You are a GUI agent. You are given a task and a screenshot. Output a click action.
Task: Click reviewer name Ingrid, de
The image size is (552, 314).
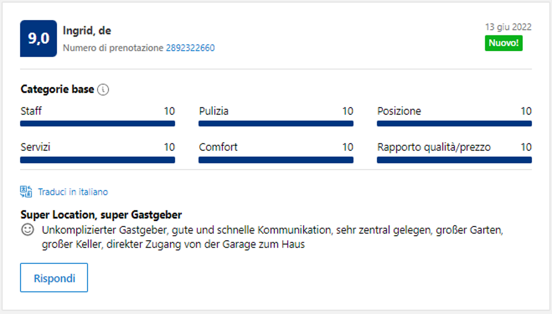(x=87, y=31)
